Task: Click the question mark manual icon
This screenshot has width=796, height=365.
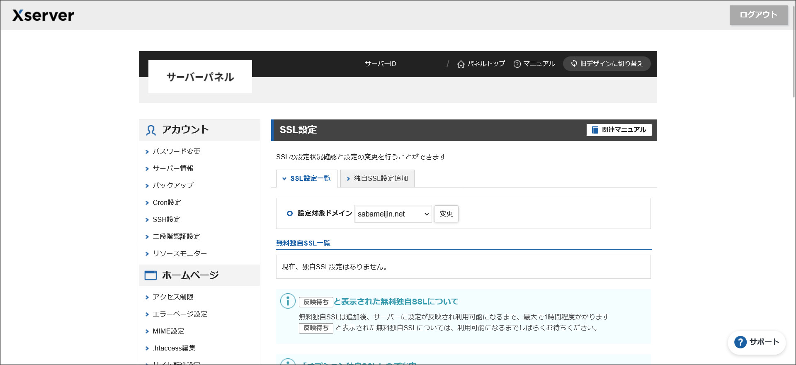Action: click(x=517, y=64)
